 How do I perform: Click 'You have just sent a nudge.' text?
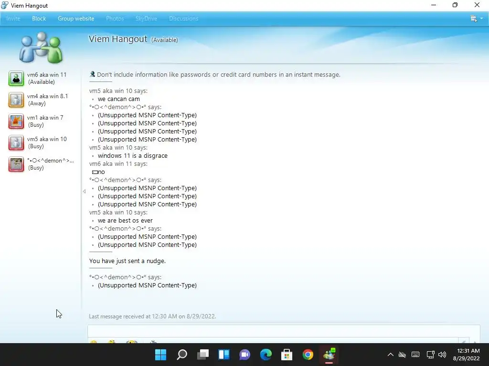(127, 261)
